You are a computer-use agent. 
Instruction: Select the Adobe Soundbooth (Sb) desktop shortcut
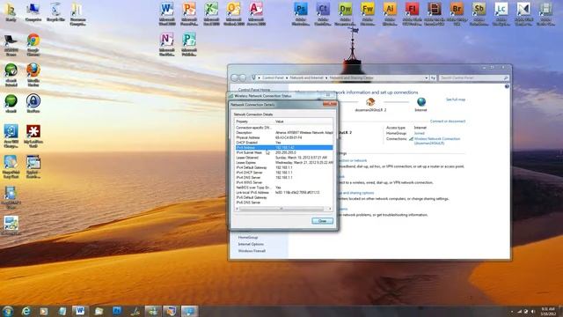[x=479, y=14]
